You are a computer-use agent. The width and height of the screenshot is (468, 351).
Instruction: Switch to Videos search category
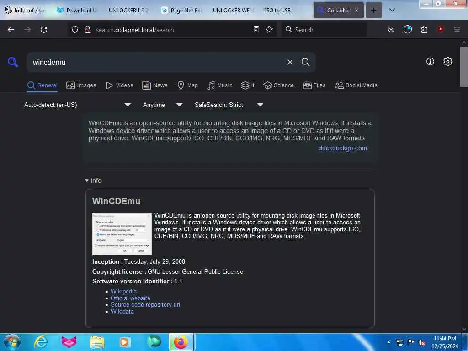pyautogui.click(x=119, y=85)
